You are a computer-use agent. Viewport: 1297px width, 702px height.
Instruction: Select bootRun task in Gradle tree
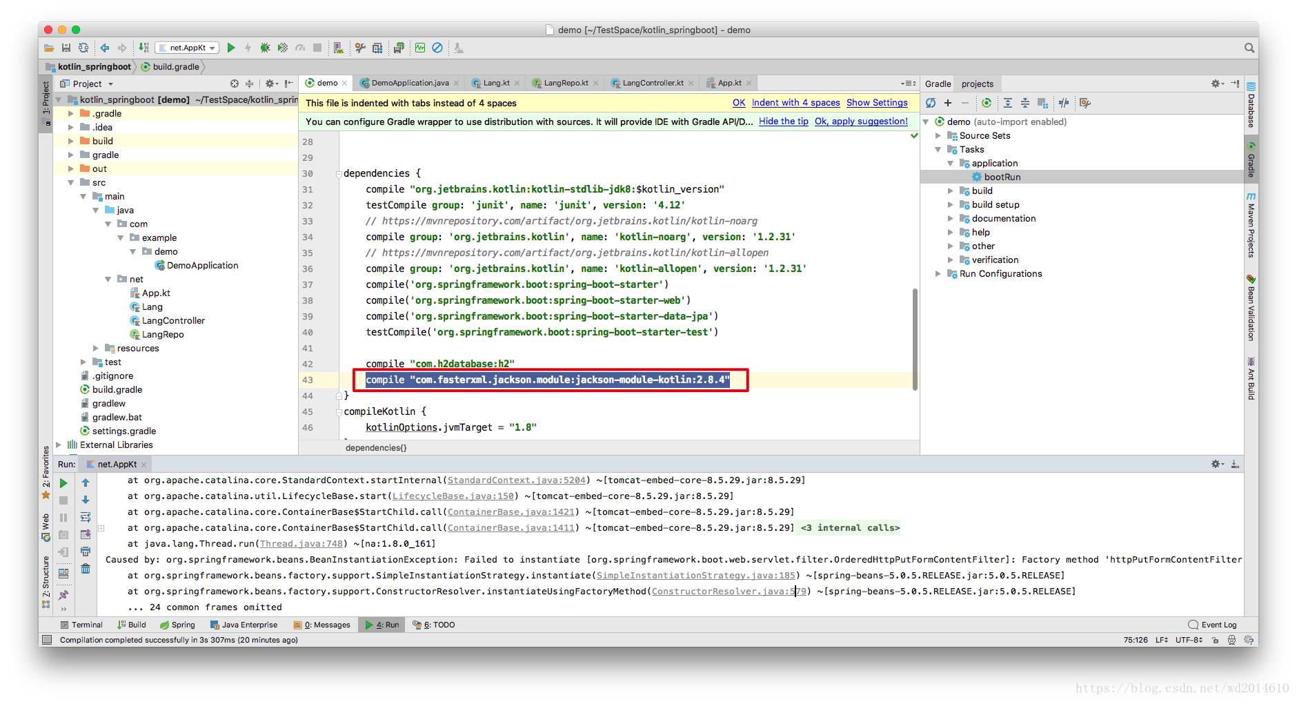pos(1002,177)
